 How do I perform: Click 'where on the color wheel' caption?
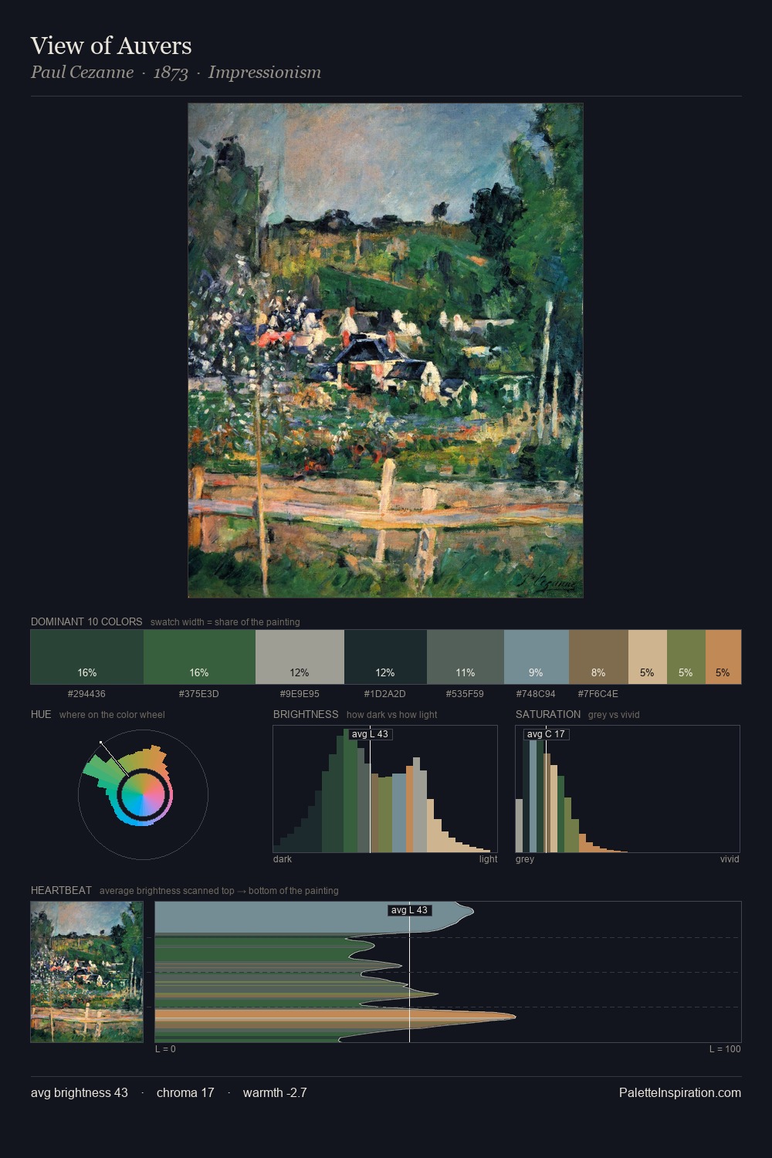click(112, 715)
